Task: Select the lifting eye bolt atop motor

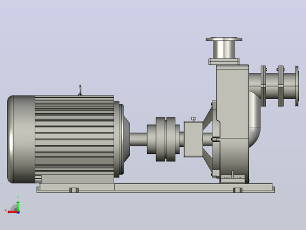Action: (80, 90)
